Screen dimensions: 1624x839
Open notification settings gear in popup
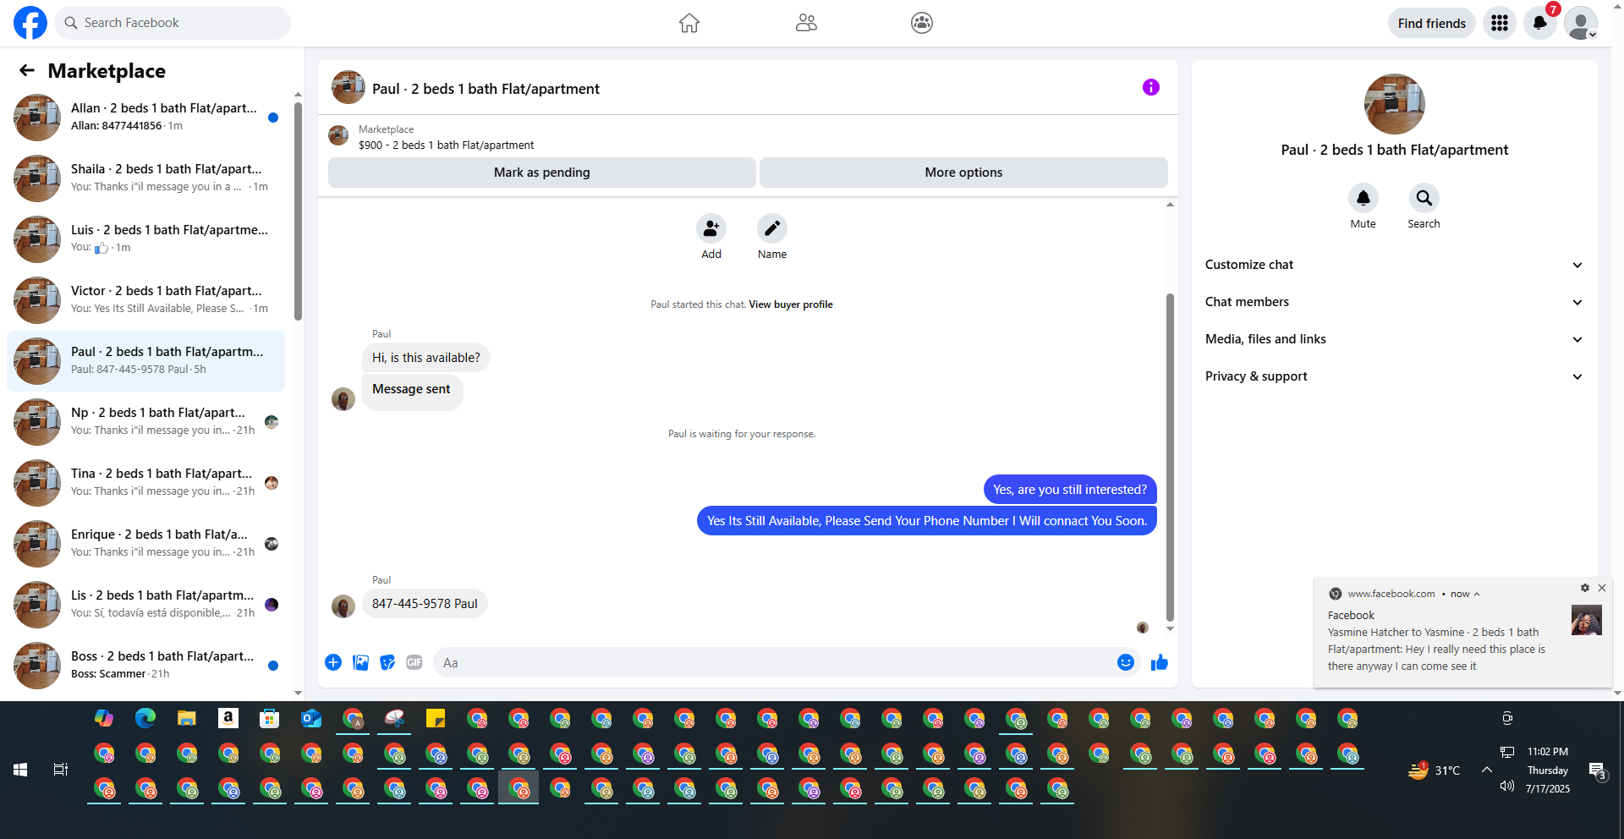(1585, 588)
